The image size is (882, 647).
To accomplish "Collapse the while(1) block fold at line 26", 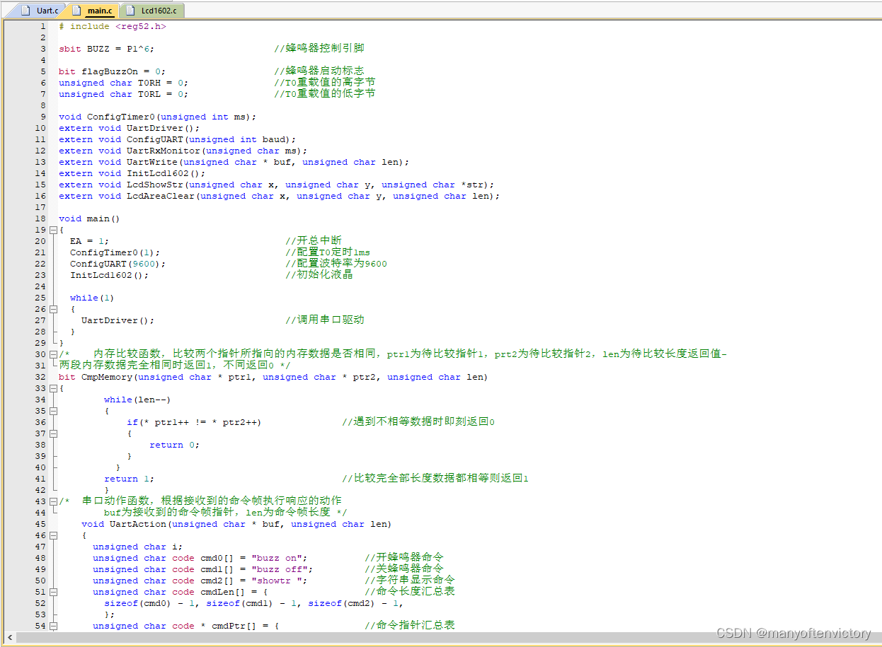I will point(52,309).
